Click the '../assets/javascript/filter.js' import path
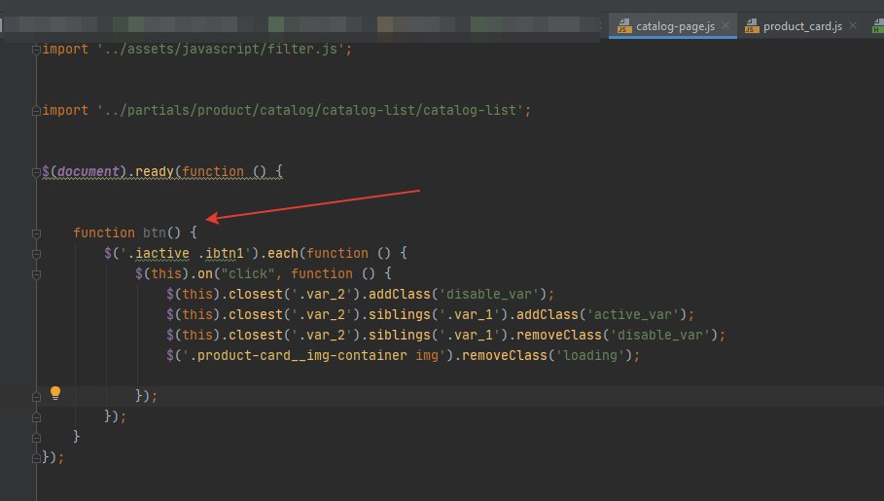This screenshot has width=884, height=501. (x=221, y=49)
